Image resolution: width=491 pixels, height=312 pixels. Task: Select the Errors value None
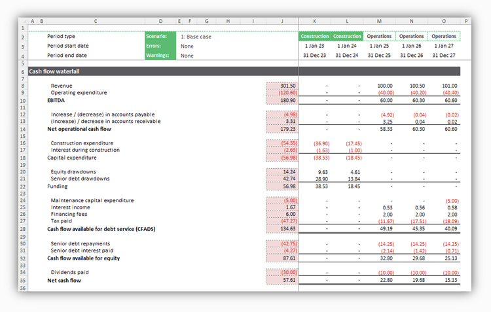coord(187,46)
